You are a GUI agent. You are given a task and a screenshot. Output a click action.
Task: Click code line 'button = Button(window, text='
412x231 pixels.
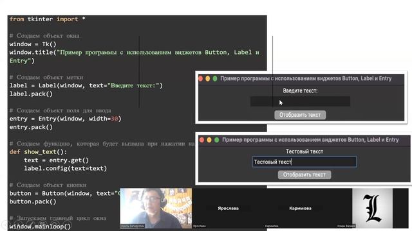tap(64, 193)
